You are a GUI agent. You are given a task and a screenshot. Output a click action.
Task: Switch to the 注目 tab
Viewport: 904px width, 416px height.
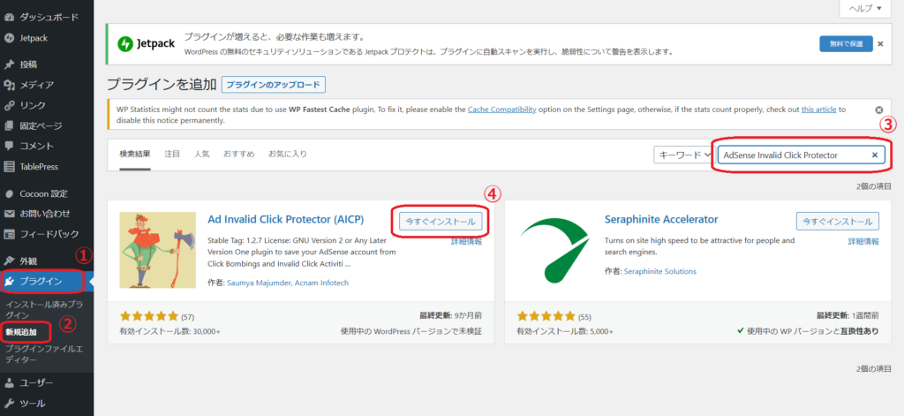point(172,154)
